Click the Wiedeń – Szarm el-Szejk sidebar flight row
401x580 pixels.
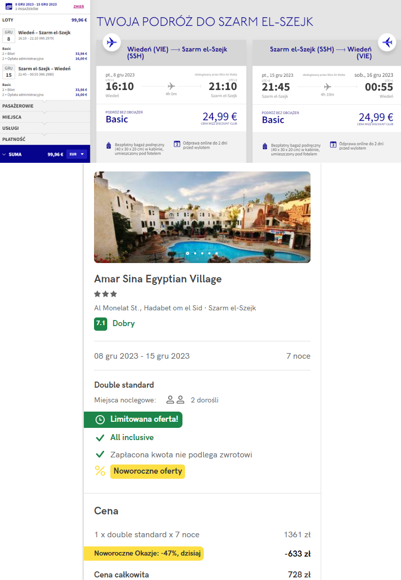tap(44, 35)
